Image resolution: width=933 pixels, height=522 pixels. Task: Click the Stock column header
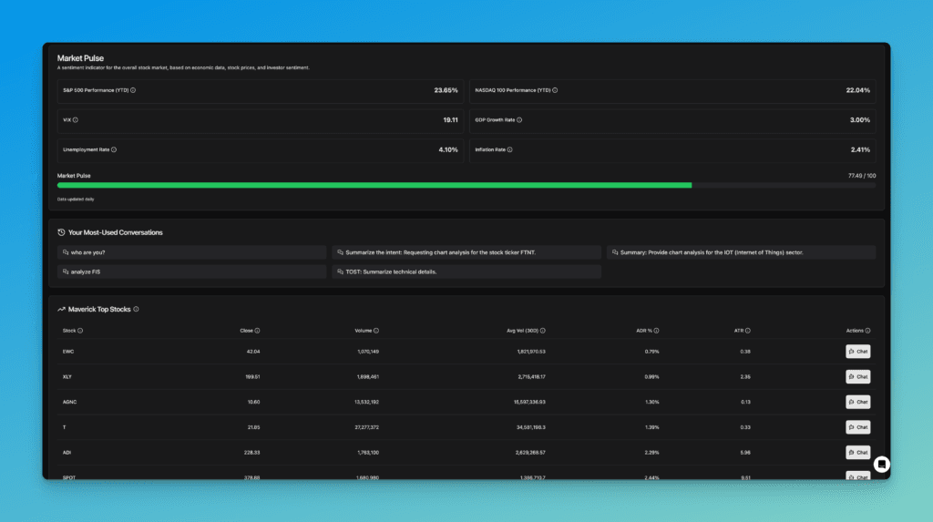(69, 331)
